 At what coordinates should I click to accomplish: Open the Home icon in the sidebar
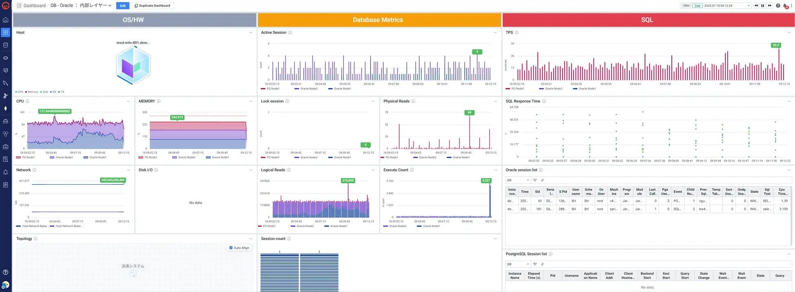click(5, 20)
